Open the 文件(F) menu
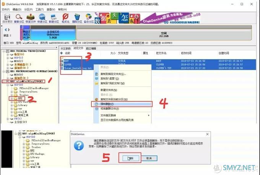This screenshot has width=260, height=175. [6, 10]
